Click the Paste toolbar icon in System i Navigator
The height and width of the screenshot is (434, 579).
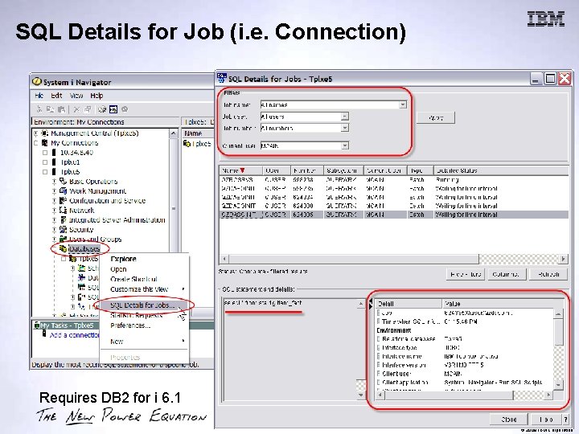pyautogui.click(x=62, y=109)
